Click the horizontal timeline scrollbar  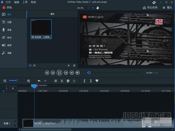[x=46, y=130]
